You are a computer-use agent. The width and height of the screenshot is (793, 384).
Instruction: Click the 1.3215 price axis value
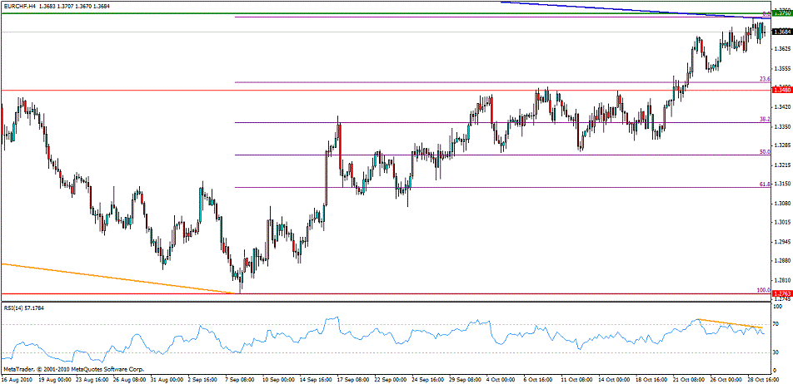782,165
